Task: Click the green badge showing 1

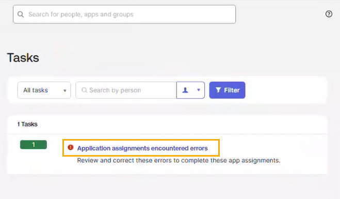Action: tap(34, 145)
